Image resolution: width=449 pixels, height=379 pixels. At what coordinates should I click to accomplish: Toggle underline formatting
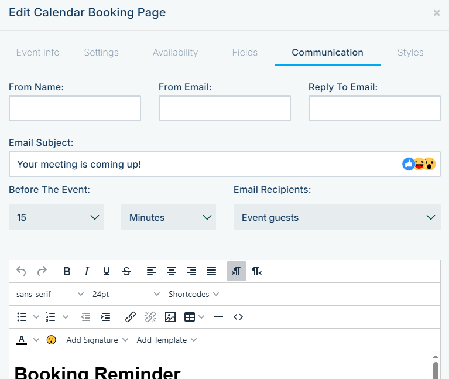pyautogui.click(x=106, y=271)
